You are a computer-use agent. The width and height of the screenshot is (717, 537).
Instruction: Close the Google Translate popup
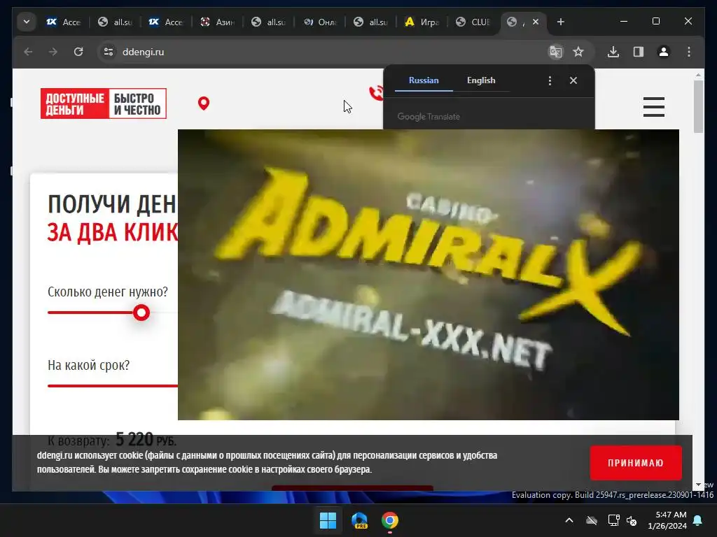(x=573, y=81)
